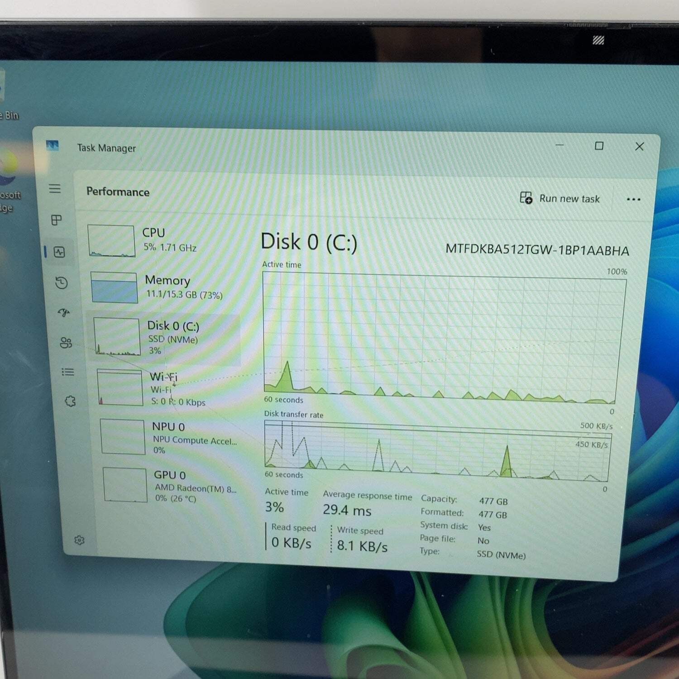Click the Disk transfer rate graph
The width and height of the screenshot is (679, 679).
tap(437, 451)
